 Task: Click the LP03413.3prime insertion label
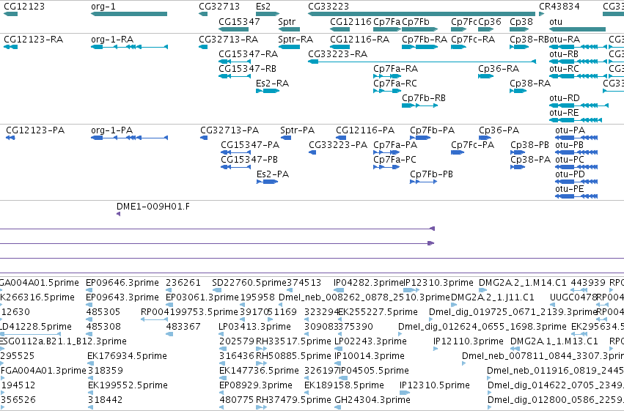[x=254, y=327]
